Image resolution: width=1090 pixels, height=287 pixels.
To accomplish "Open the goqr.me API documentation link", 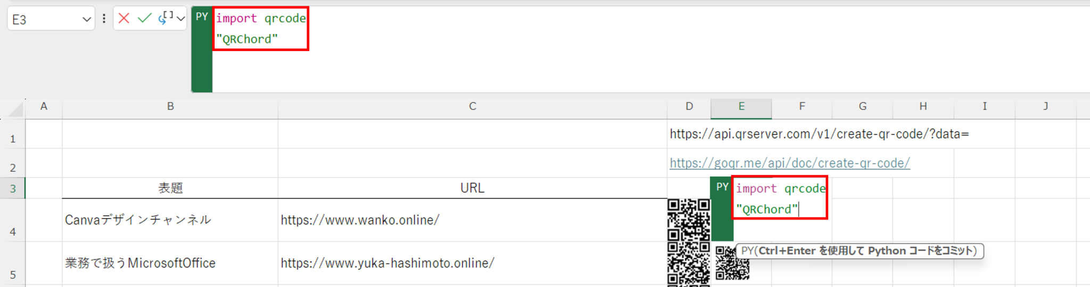I will (789, 163).
